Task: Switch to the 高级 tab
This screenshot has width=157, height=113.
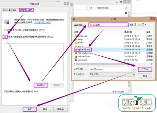Action: (x=15, y=10)
